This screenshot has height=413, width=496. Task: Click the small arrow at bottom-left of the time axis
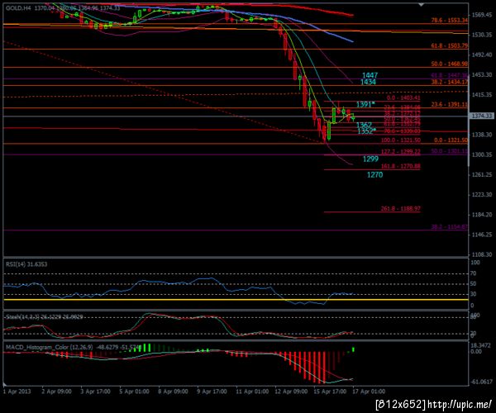pyautogui.click(x=4, y=385)
